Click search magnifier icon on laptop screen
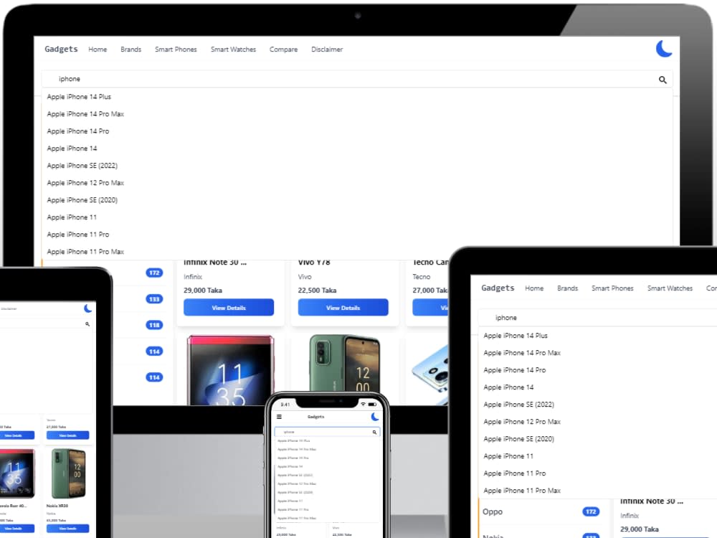 pos(663,80)
